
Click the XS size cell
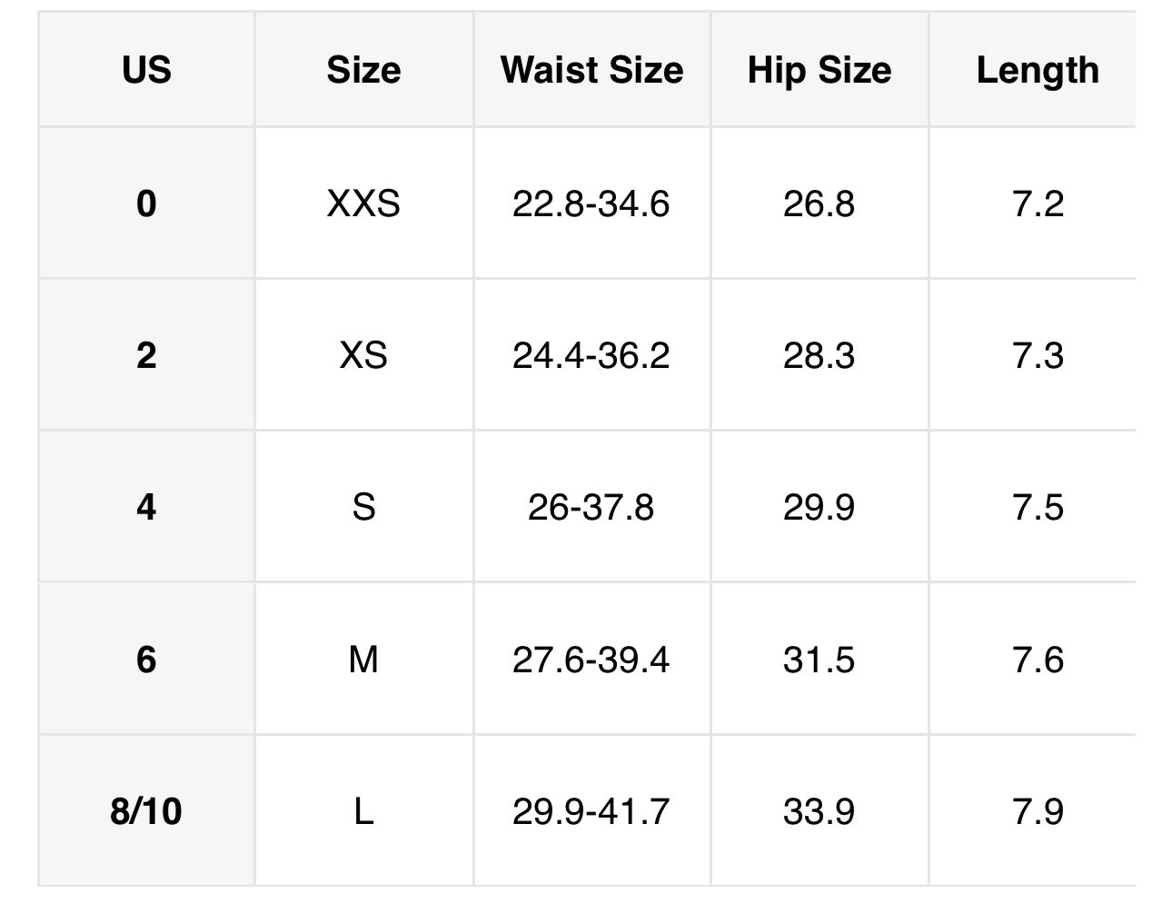coord(363,355)
